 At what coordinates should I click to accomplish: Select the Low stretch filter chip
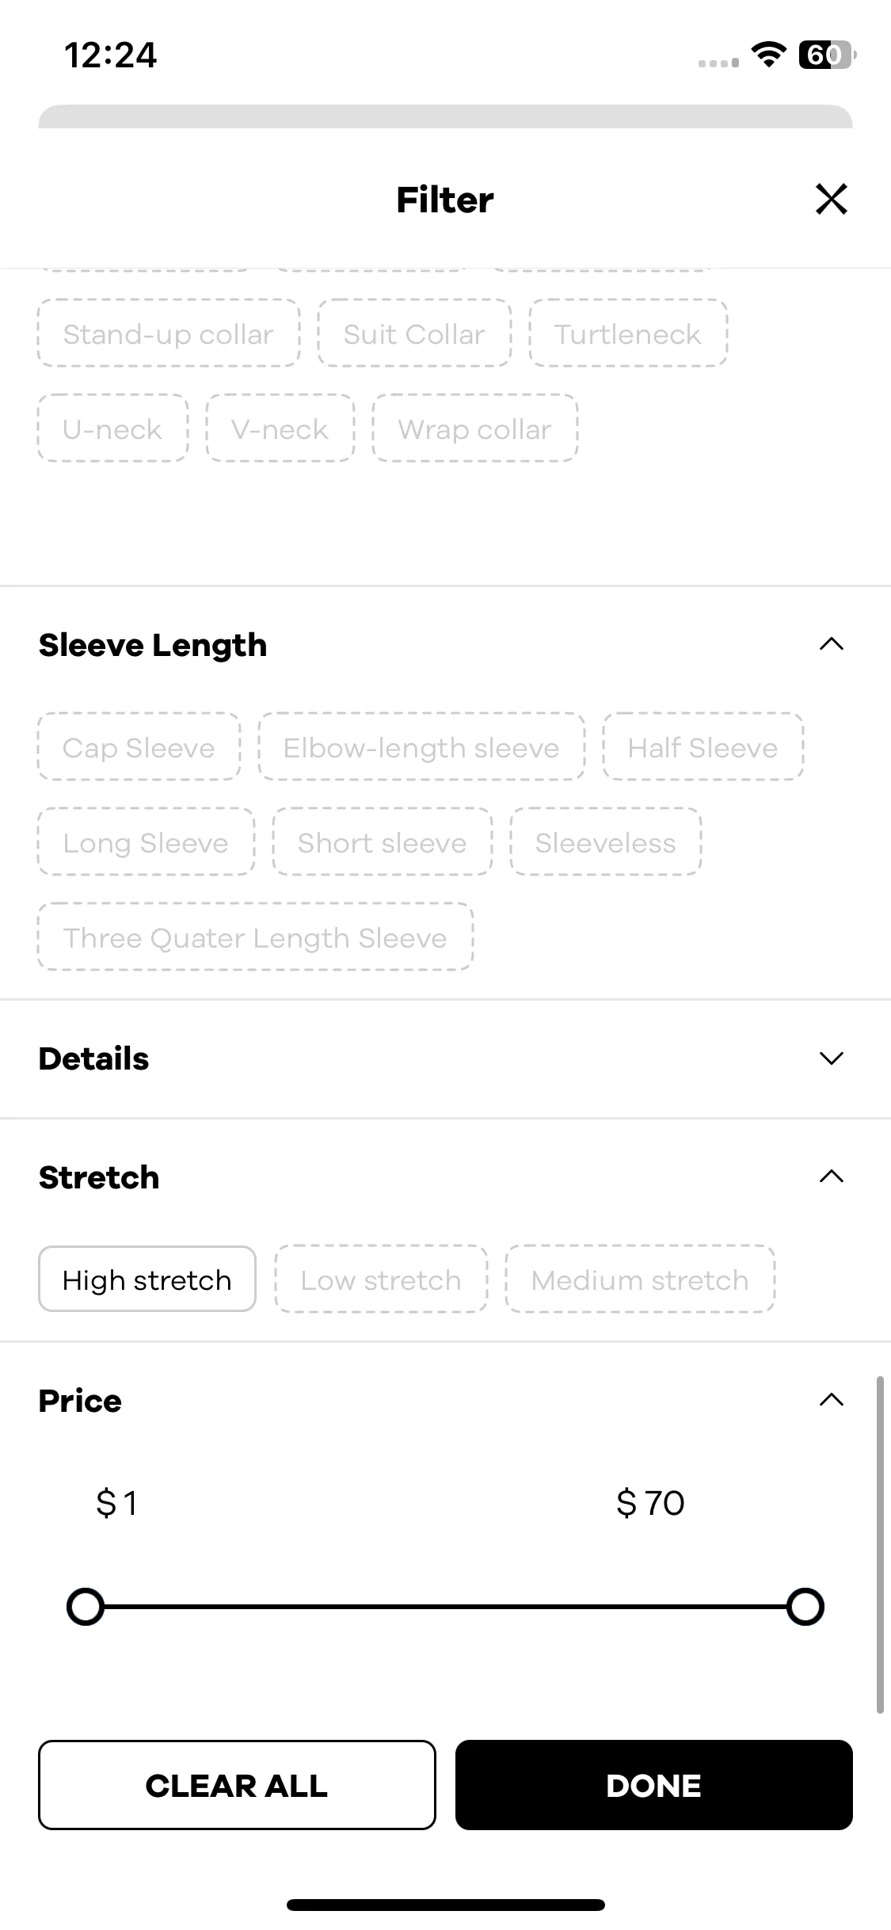tap(381, 1280)
